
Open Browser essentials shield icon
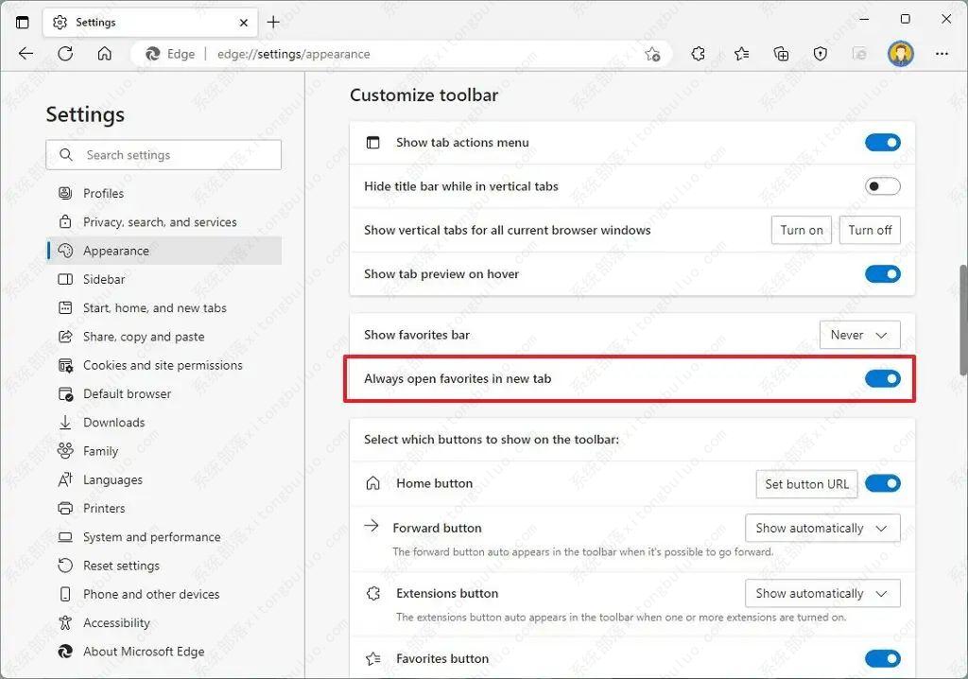(820, 54)
